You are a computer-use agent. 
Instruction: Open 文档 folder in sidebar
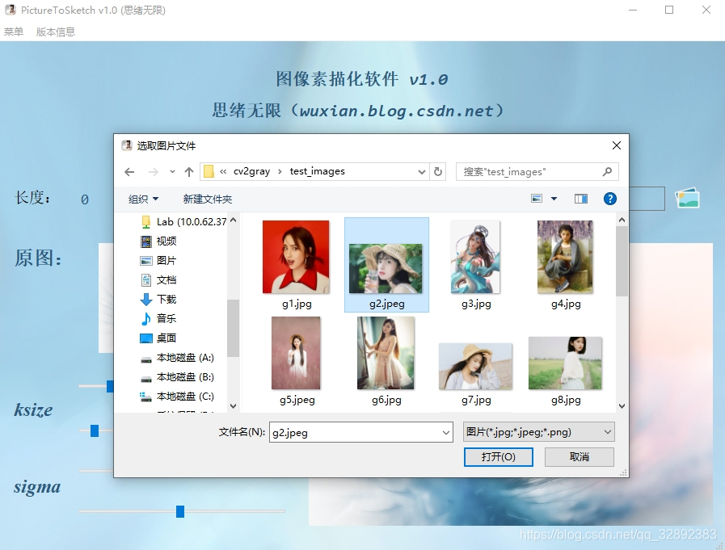coord(158,280)
